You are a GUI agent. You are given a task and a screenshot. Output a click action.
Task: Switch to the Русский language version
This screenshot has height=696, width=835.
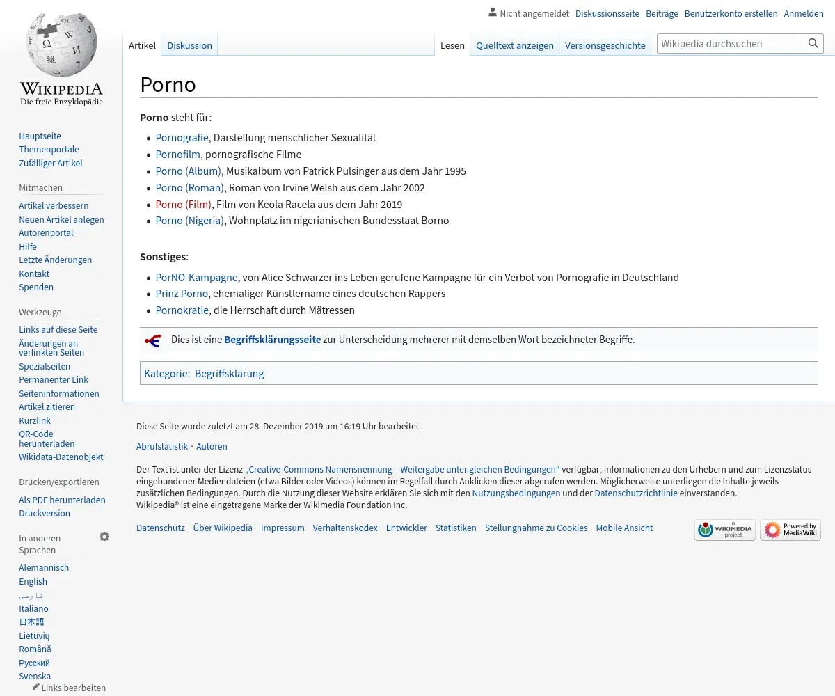pyautogui.click(x=34, y=663)
